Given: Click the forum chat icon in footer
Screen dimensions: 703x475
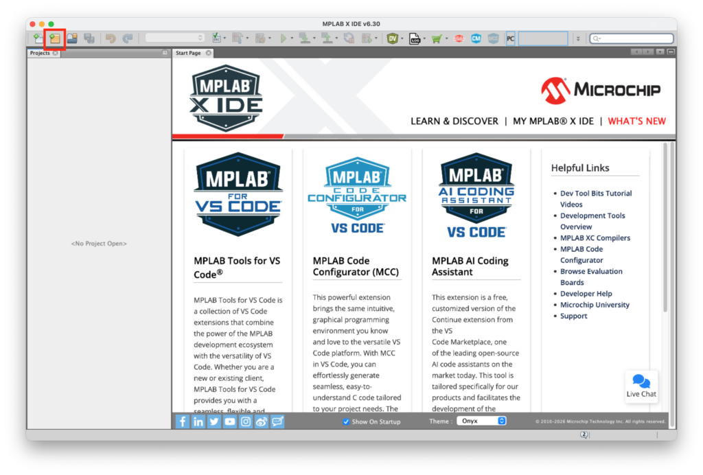Looking at the screenshot, I should pyautogui.click(x=277, y=421).
